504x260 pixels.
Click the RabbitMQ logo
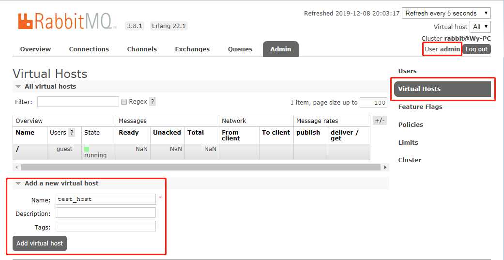click(67, 21)
